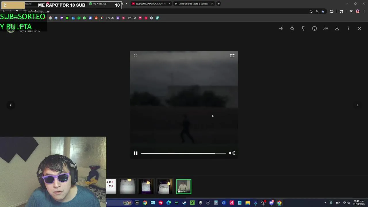The height and width of the screenshot is (207, 368).
Task: Open Calculator from the taskbar
Action: click(x=216, y=203)
